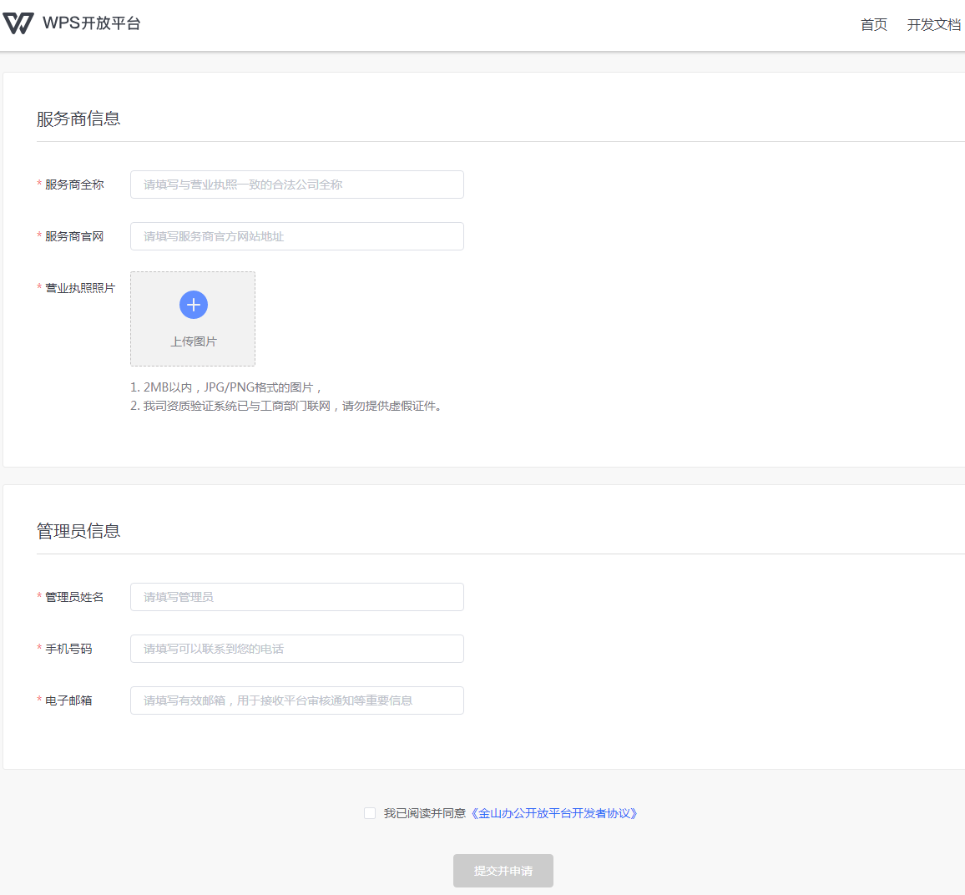965x895 pixels.
Task: Click the 上传图片 text in upload box
Action: [194, 341]
